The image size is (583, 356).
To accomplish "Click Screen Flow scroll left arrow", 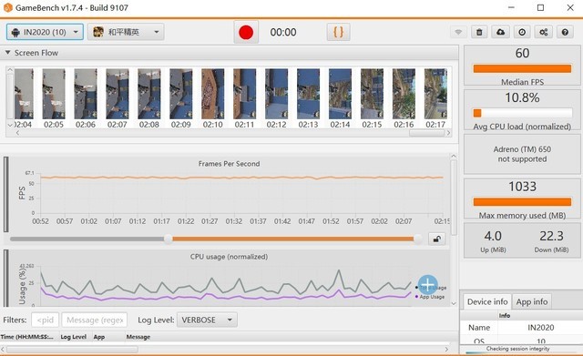I will point(17,133).
